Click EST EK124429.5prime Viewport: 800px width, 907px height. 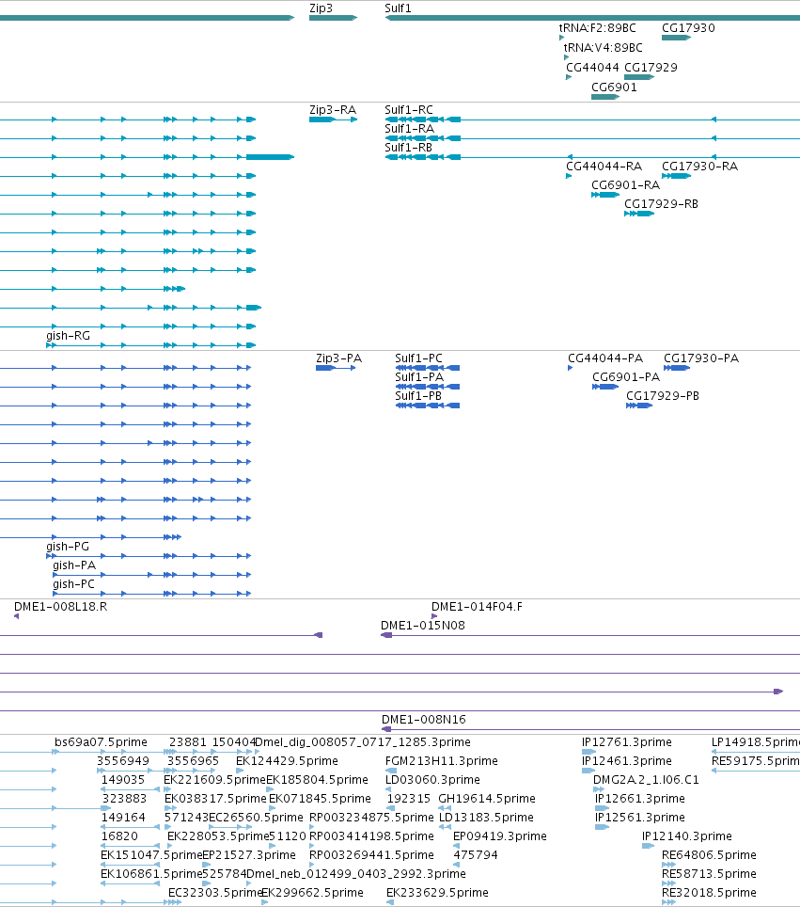(x=287, y=760)
